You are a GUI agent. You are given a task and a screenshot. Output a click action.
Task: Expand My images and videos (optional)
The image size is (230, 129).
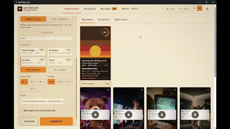tap(47, 111)
